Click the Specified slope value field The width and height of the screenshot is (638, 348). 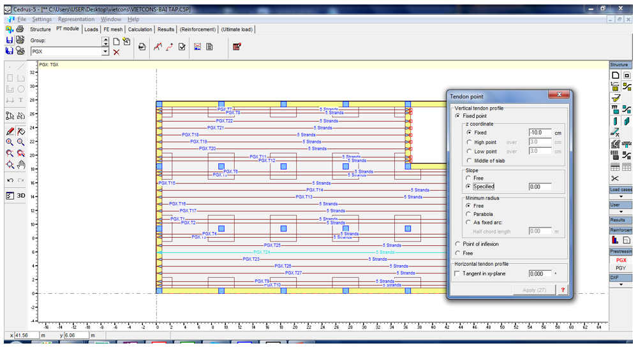click(x=540, y=187)
